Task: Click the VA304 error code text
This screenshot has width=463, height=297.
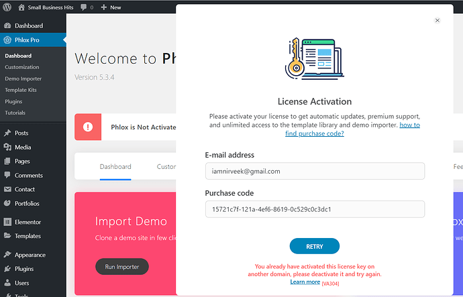Action: tap(330, 284)
